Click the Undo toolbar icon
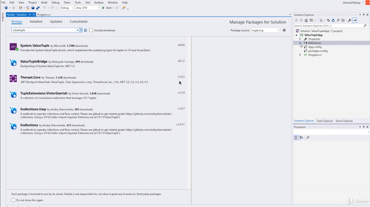370x207 pixels. click(x=44, y=8)
